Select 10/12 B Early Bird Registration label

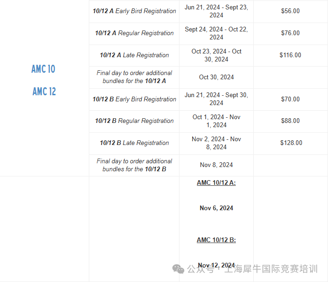pos(134,99)
